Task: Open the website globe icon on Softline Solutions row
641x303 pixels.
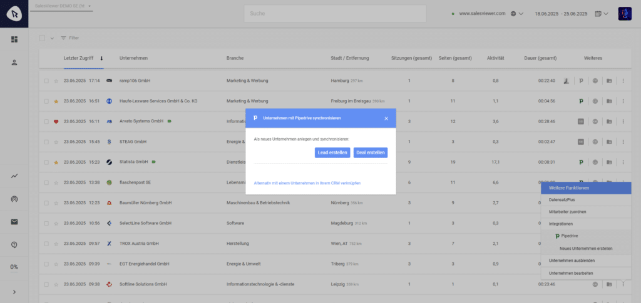Action: tap(595, 284)
